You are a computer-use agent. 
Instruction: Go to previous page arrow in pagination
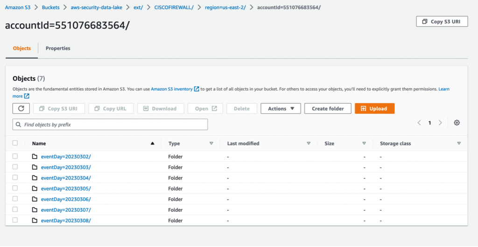[x=419, y=123]
